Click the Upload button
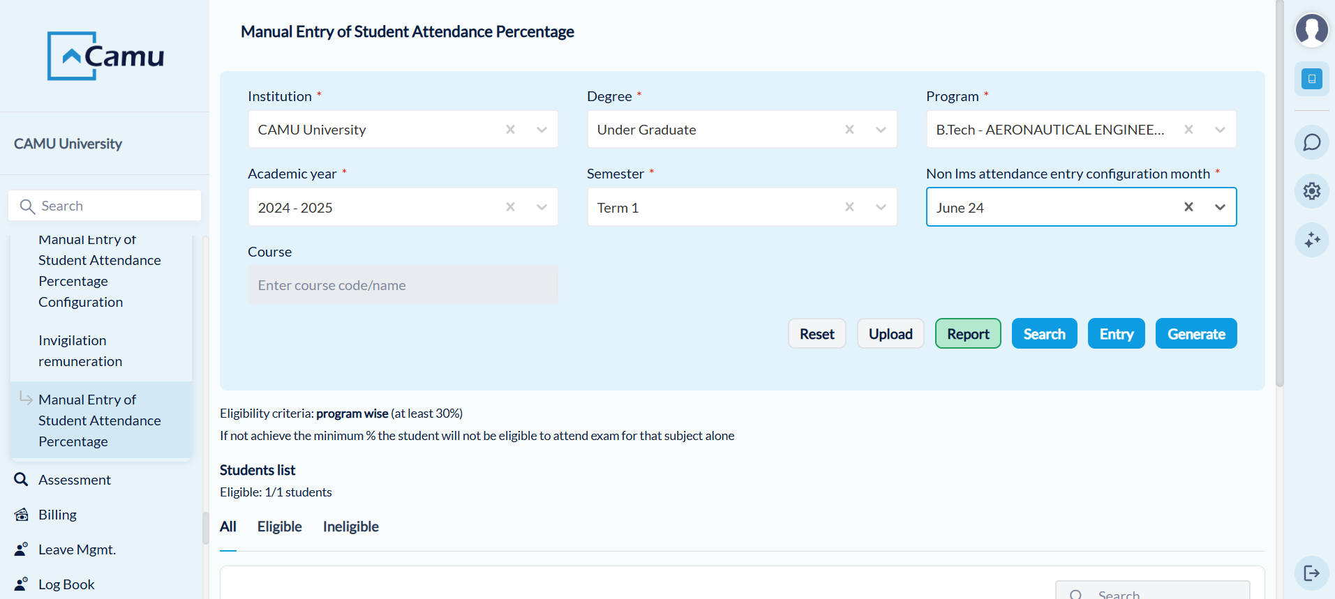 click(890, 334)
